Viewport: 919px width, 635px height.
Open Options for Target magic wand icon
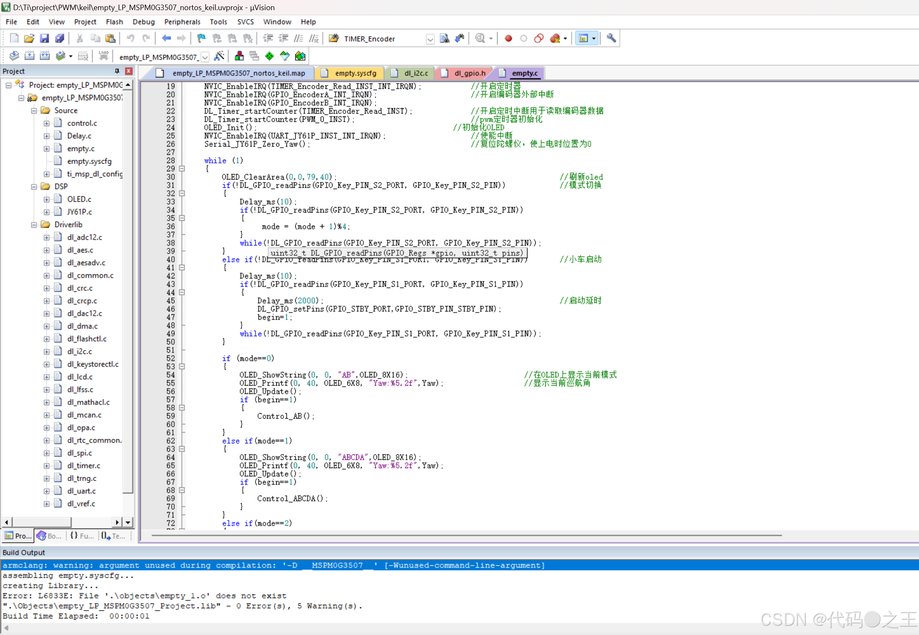pos(219,56)
